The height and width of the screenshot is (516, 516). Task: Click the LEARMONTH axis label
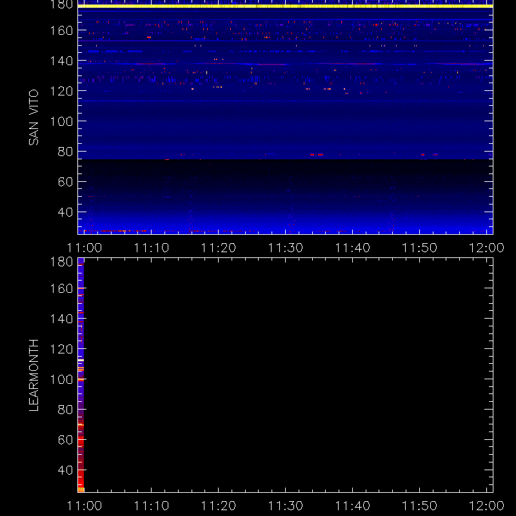coord(34,375)
